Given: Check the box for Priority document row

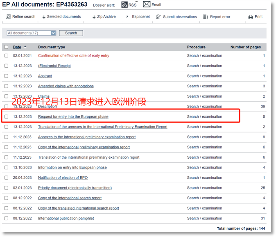Looking at the screenshot, I should coord(6,188).
